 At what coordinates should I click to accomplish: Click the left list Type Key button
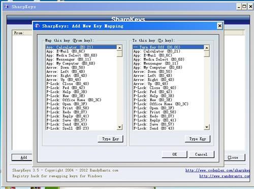tap(110, 139)
